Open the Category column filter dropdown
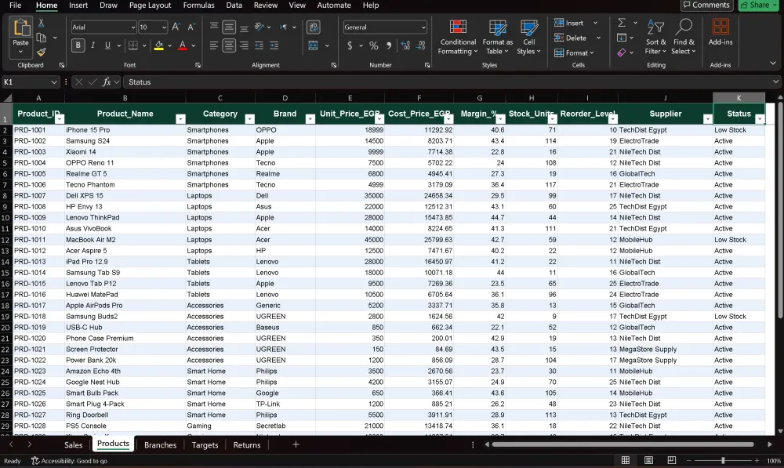This screenshot has width=784, height=468. coord(249,119)
